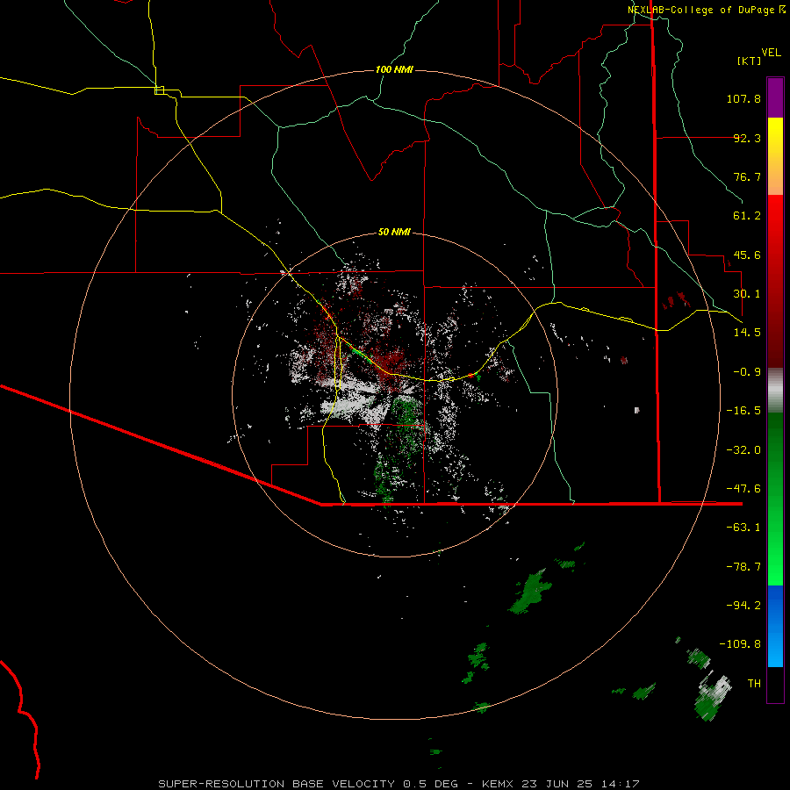The image size is (790, 790).
Task: Click the VEL legend title
Action: coord(771,53)
